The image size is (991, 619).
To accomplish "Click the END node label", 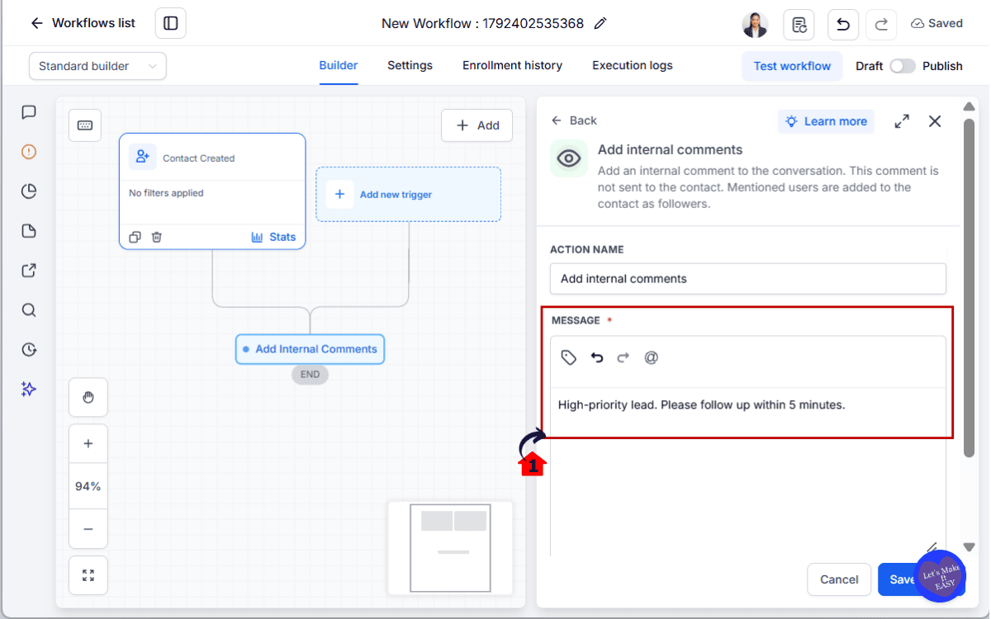I will (310, 374).
